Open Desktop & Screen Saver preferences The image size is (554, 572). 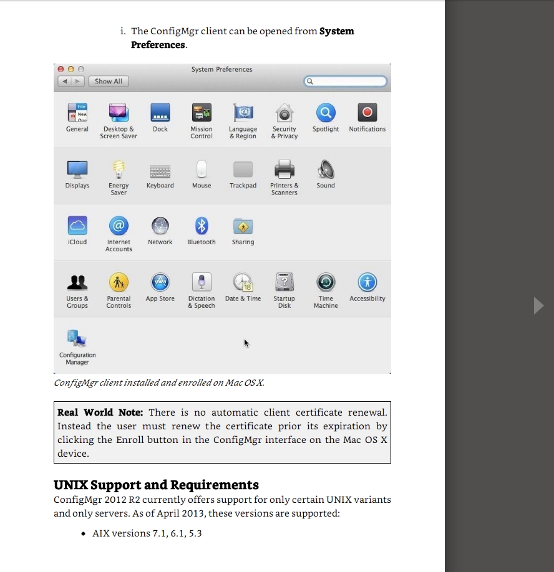tap(119, 113)
